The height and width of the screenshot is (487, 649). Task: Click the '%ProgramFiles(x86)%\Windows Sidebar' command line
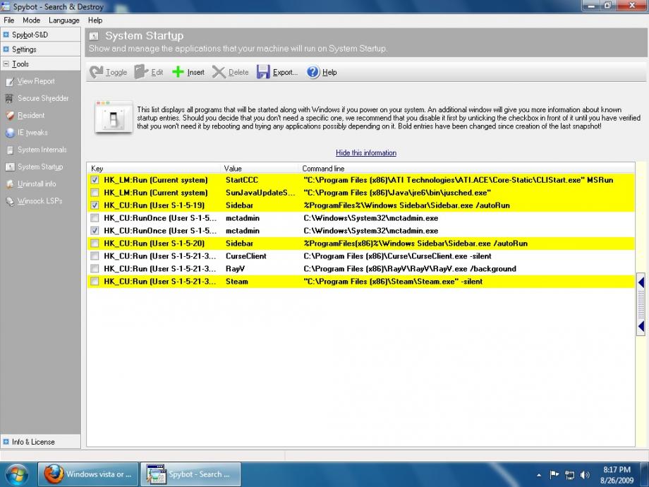pyautogui.click(x=415, y=243)
